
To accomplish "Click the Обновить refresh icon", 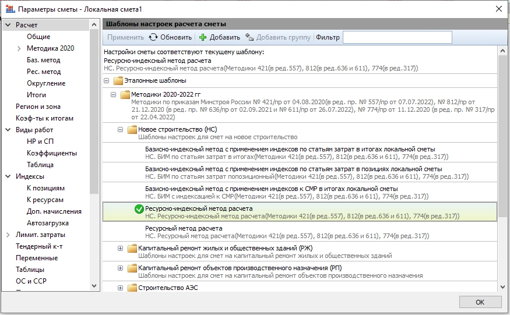I will [x=153, y=37].
